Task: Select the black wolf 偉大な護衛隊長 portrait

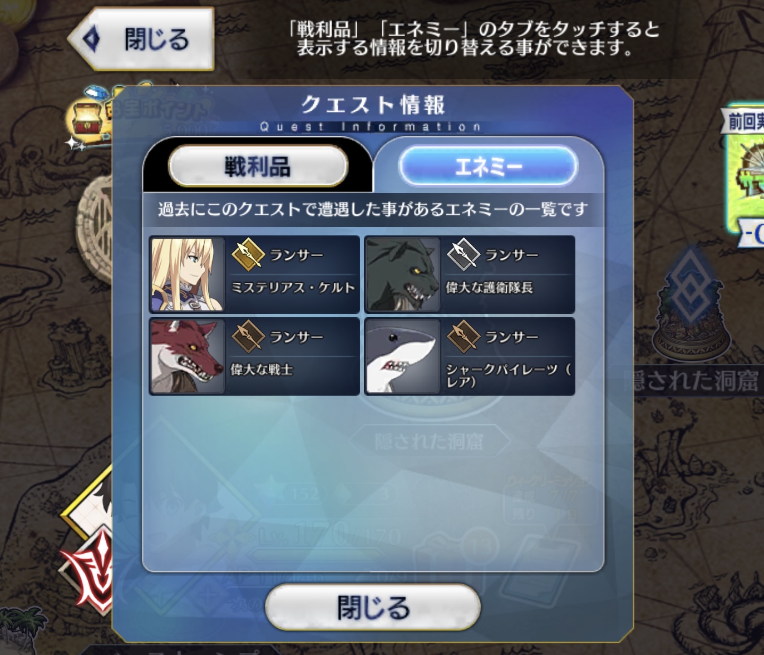Action: (x=403, y=274)
